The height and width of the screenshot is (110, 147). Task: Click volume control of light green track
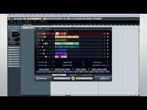108,44
